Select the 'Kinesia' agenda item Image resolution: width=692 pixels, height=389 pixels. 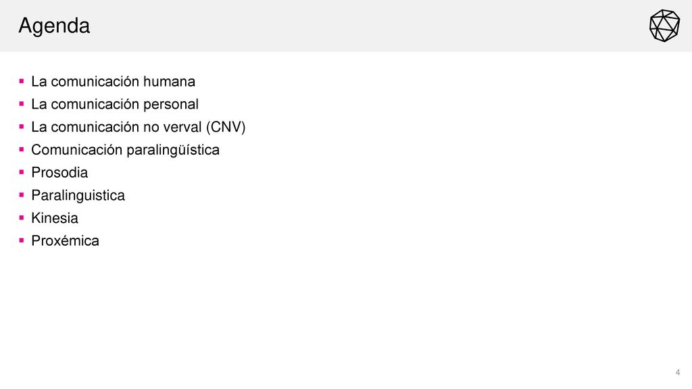tap(55, 218)
